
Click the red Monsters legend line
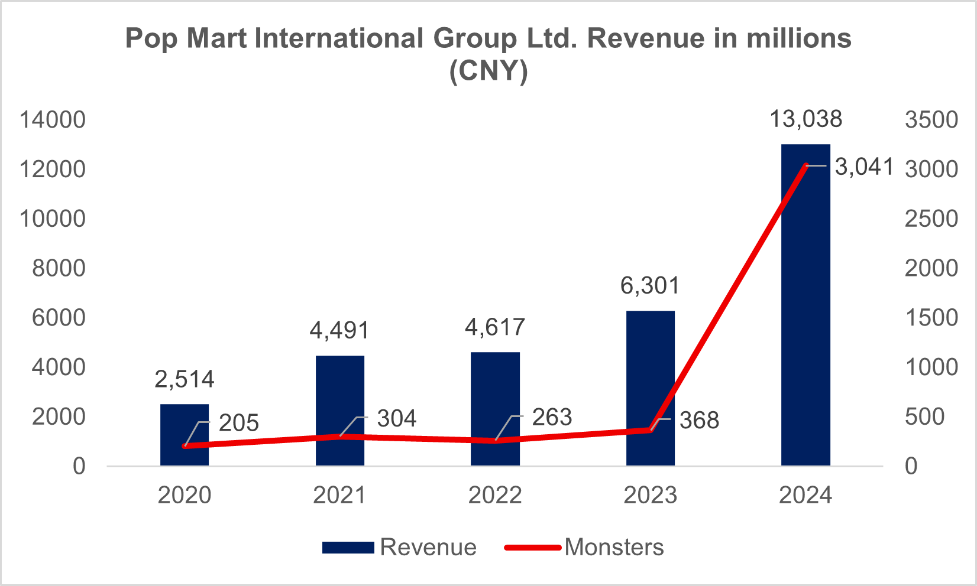[x=532, y=548]
